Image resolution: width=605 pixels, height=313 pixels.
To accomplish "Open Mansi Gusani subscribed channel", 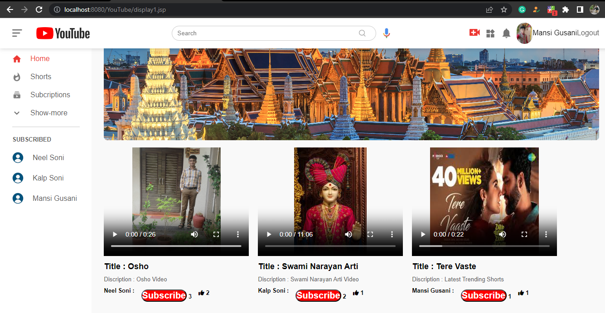I will [x=55, y=199].
